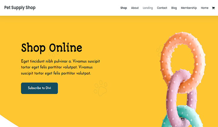Image resolution: width=218 pixels, height=127 pixels.
Task: Click the paw print icon beside the button
Action: click(x=101, y=88)
